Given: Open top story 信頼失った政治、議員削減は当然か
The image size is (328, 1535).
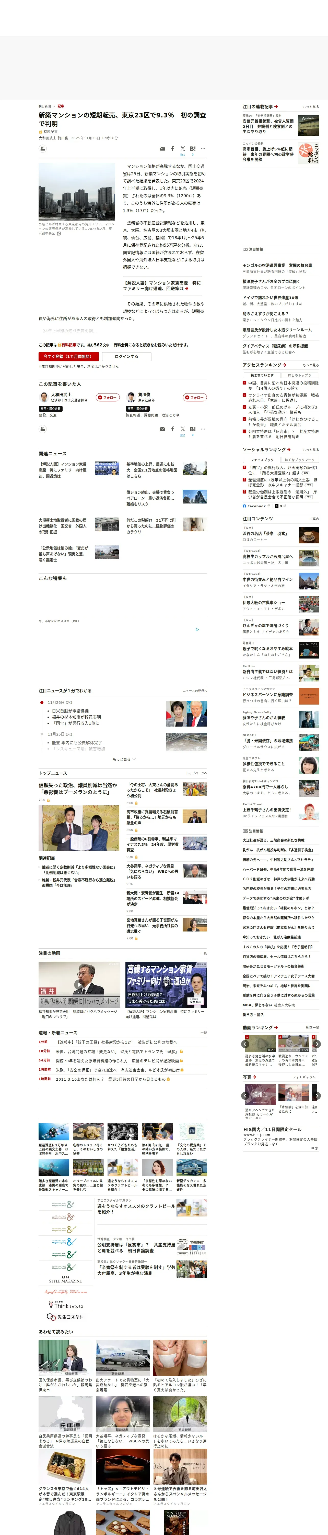Looking at the screenshot, I should [78, 789].
